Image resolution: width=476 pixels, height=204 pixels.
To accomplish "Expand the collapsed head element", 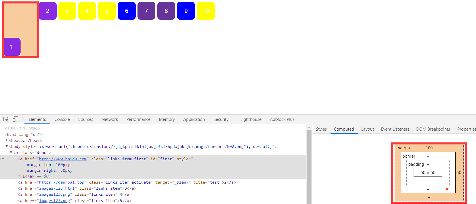I will click(7, 140).
